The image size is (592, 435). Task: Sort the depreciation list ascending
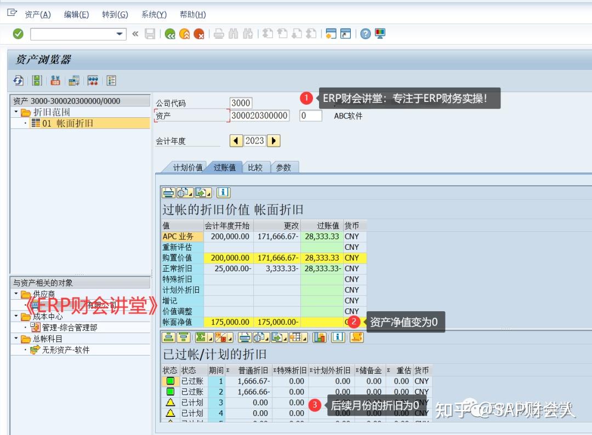click(168, 337)
